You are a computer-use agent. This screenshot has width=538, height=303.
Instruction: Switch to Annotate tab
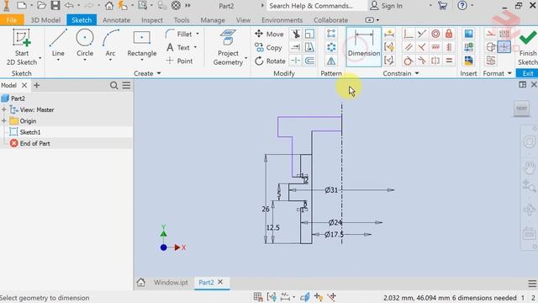point(116,20)
